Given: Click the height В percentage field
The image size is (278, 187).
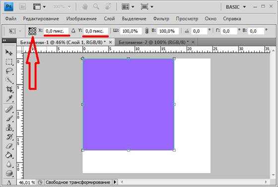Looking at the screenshot, I should [168, 31].
